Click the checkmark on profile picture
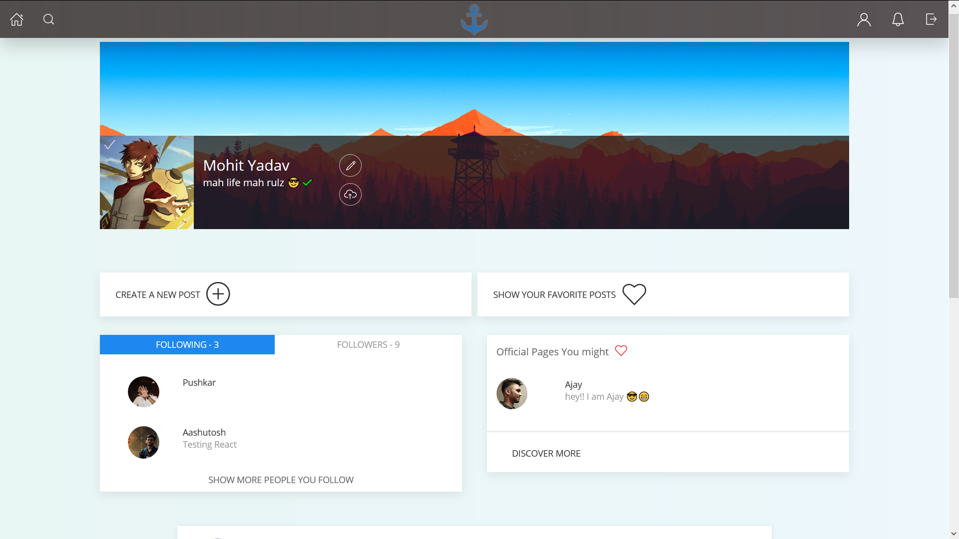This screenshot has height=539, width=959. (x=110, y=145)
